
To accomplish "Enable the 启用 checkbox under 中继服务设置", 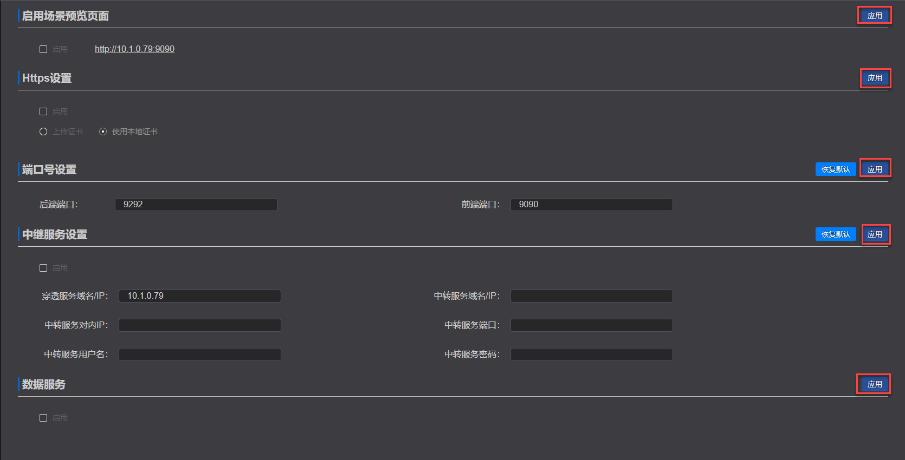I will tap(43, 268).
